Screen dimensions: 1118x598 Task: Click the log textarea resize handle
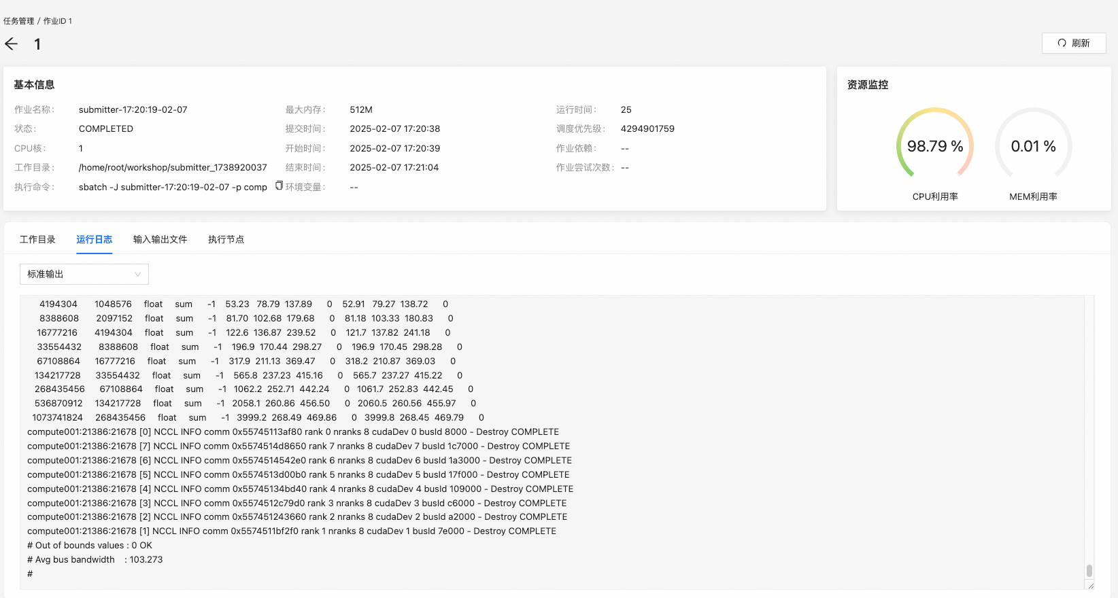click(x=1091, y=586)
